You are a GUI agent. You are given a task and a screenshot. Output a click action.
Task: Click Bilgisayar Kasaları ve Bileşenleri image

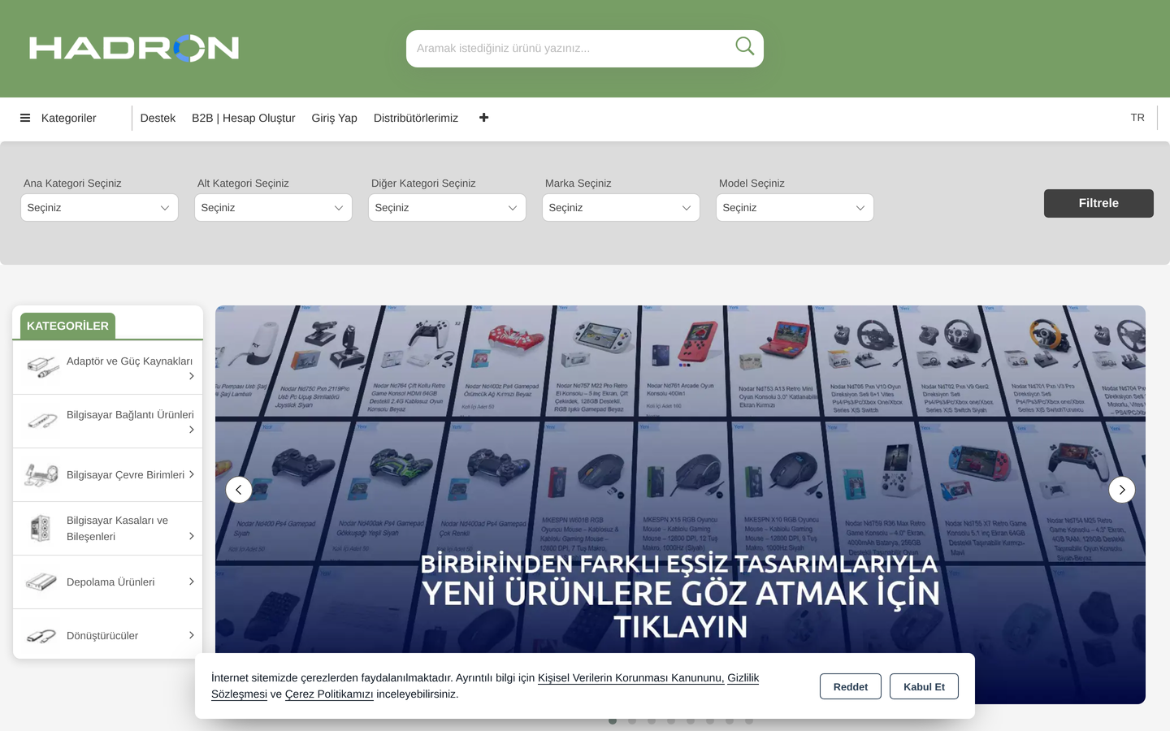click(41, 528)
